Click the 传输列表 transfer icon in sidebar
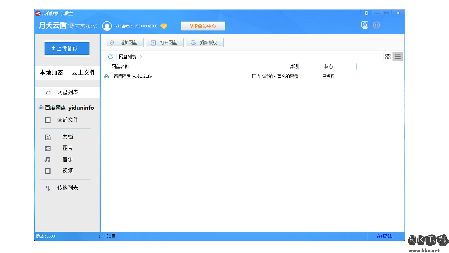This screenshot has width=449, height=253. [x=48, y=188]
